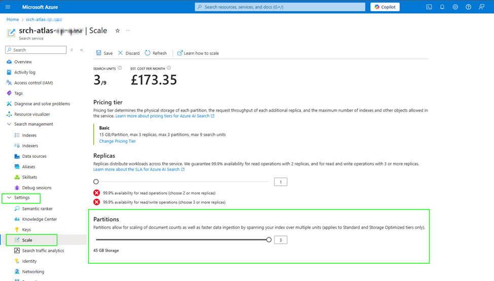The width and height of the screenshot is (494, 281).
Task: Click the 45 GB Storage label
Action: coord(106,251)
